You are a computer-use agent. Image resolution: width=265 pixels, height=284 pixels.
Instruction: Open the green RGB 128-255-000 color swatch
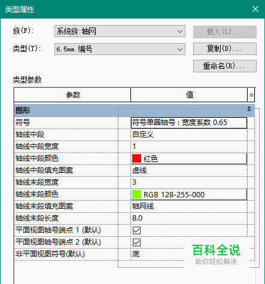pos(189,194)
